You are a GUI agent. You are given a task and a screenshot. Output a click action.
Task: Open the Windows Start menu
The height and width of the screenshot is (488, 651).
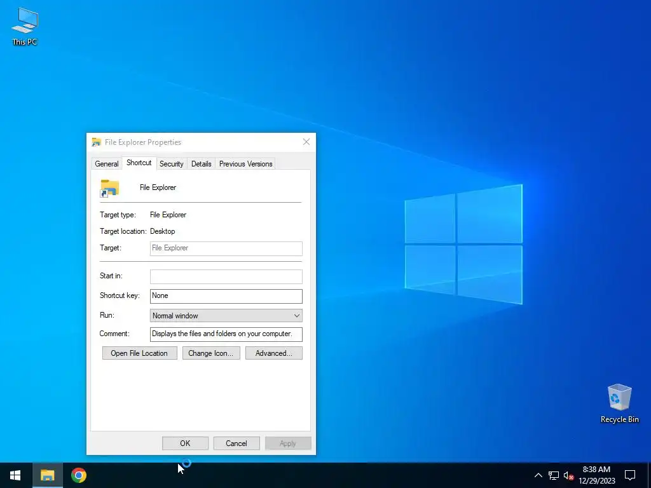click(x=15, y=475)
